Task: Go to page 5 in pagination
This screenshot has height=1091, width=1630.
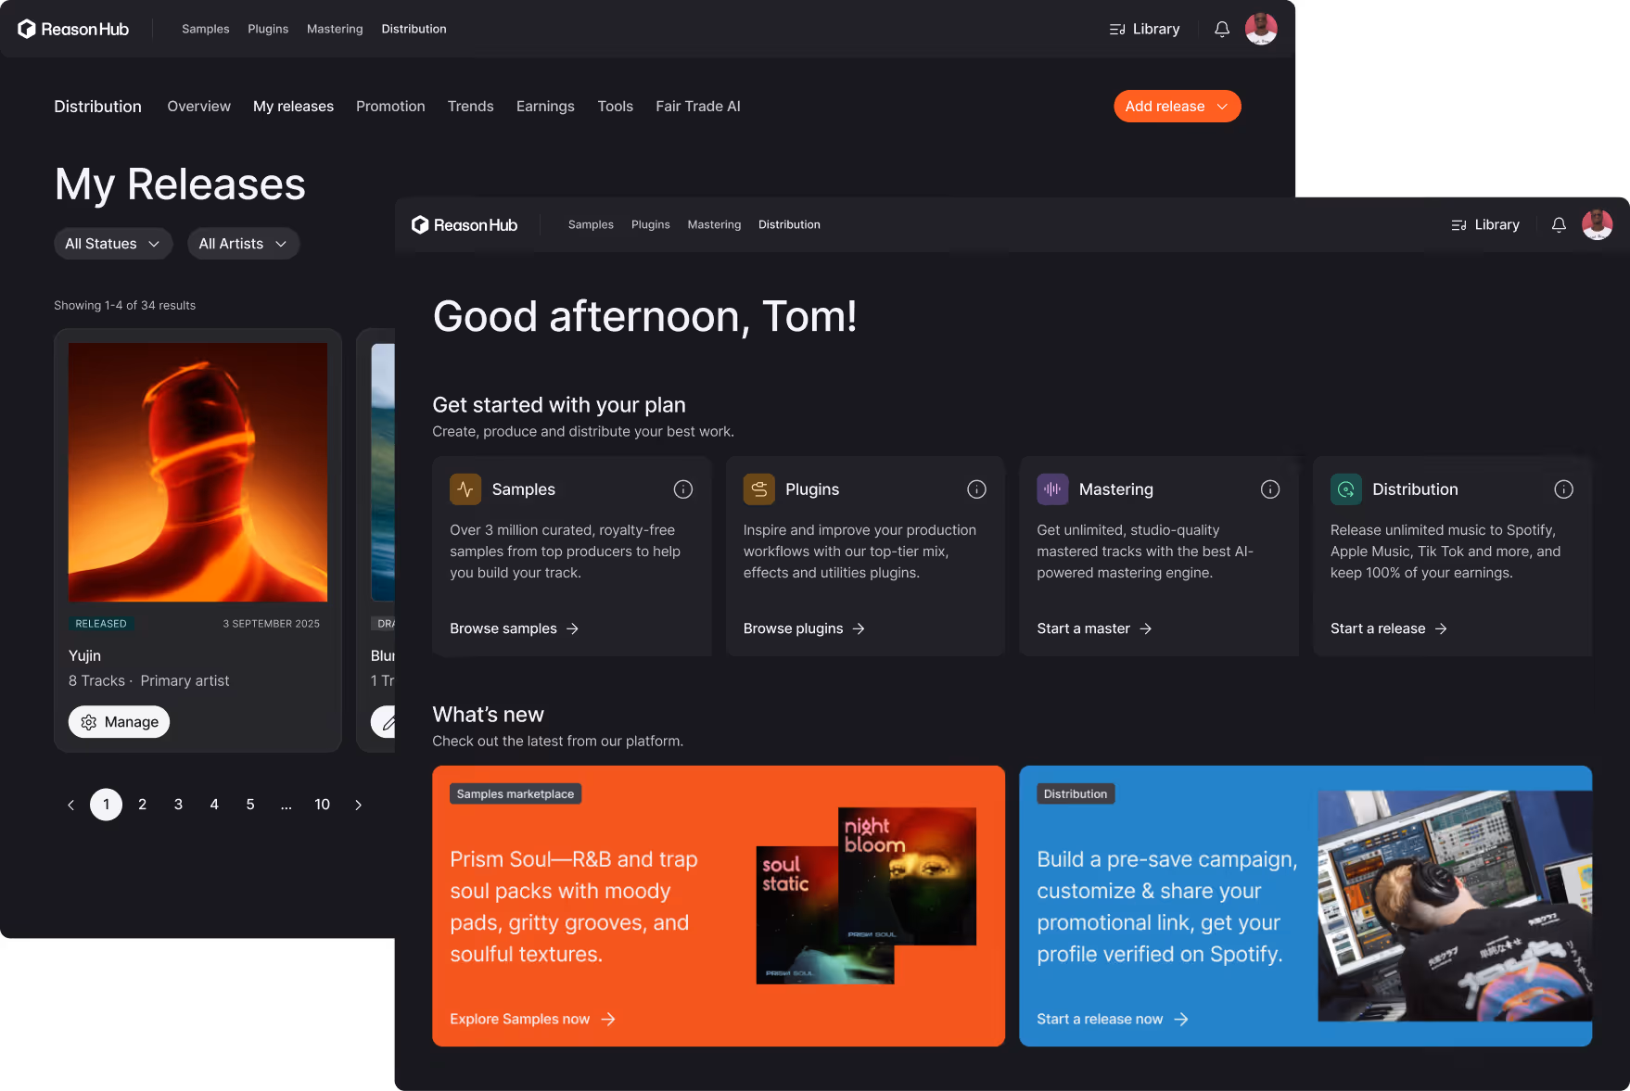Action: click(250, 805)
